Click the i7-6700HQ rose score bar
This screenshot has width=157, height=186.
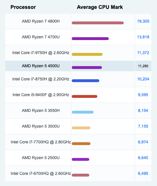pos(80,175)
